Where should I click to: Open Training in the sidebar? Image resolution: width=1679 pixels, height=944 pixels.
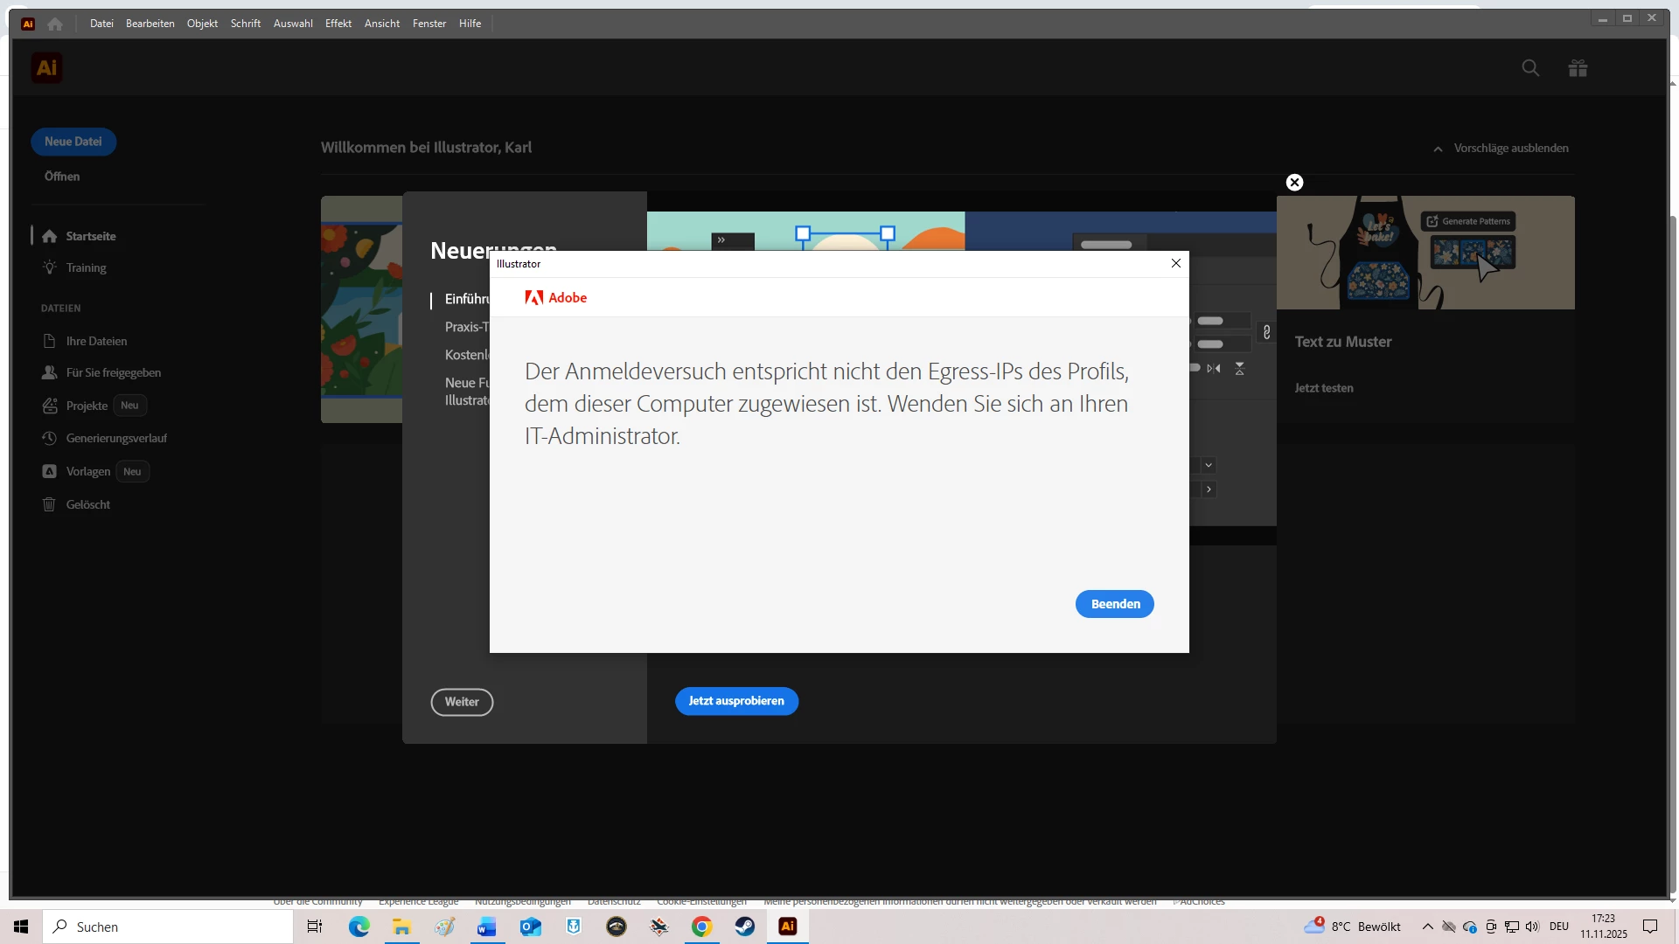click(x=86, y=267)
